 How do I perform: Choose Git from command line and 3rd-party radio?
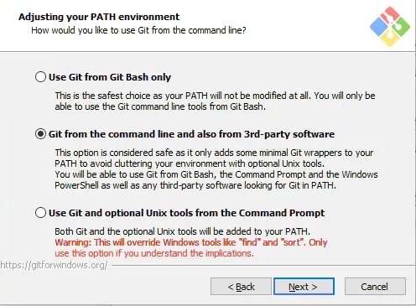click(40, 134)
